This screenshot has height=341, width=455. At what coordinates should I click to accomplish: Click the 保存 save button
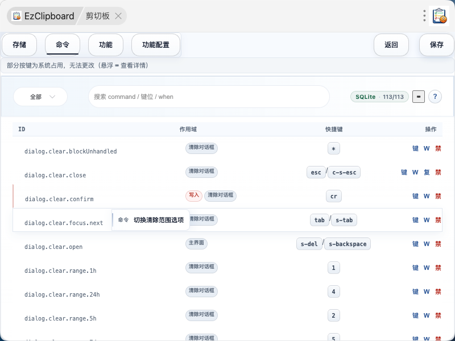pos(436,45)
